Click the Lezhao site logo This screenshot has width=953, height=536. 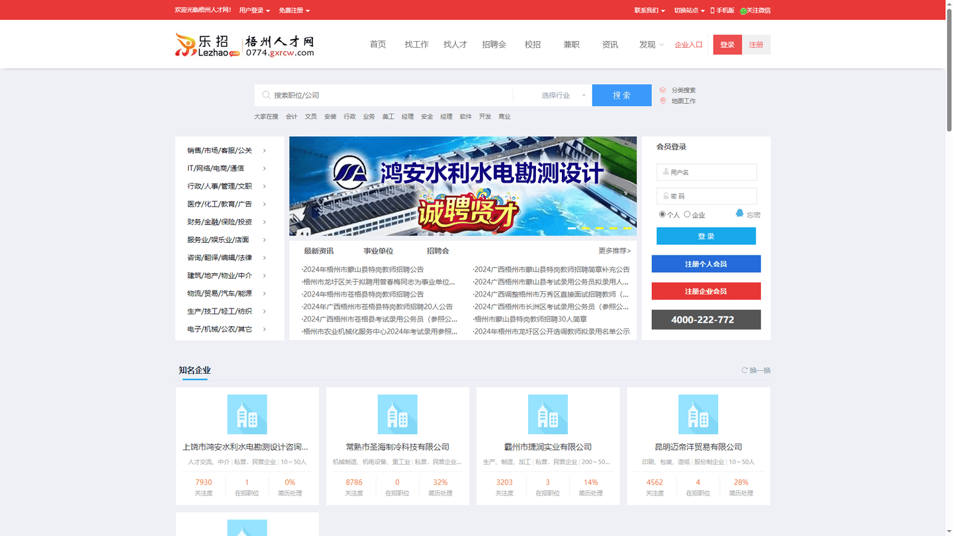point(244,44)
